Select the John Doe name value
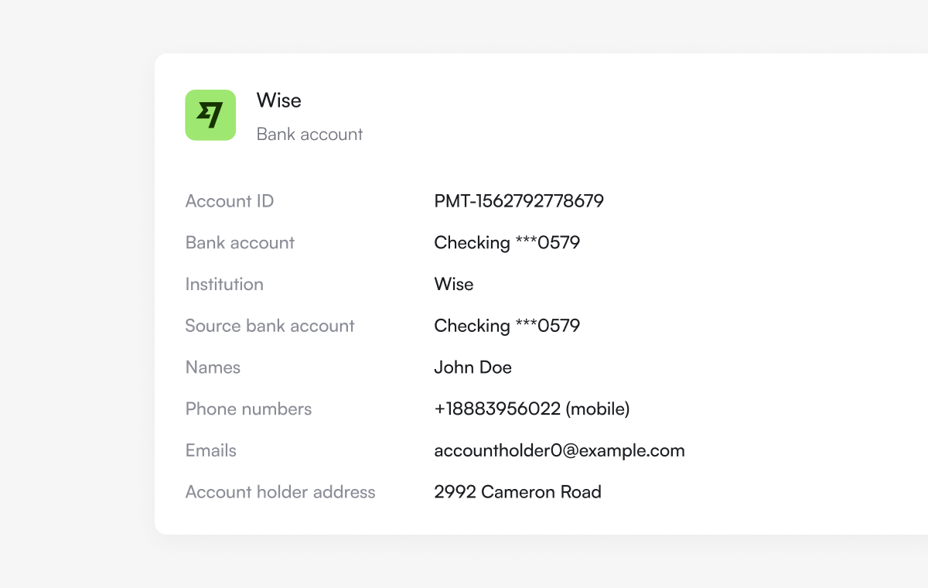The height and width of the screenshot is (588, 928). 473,367
